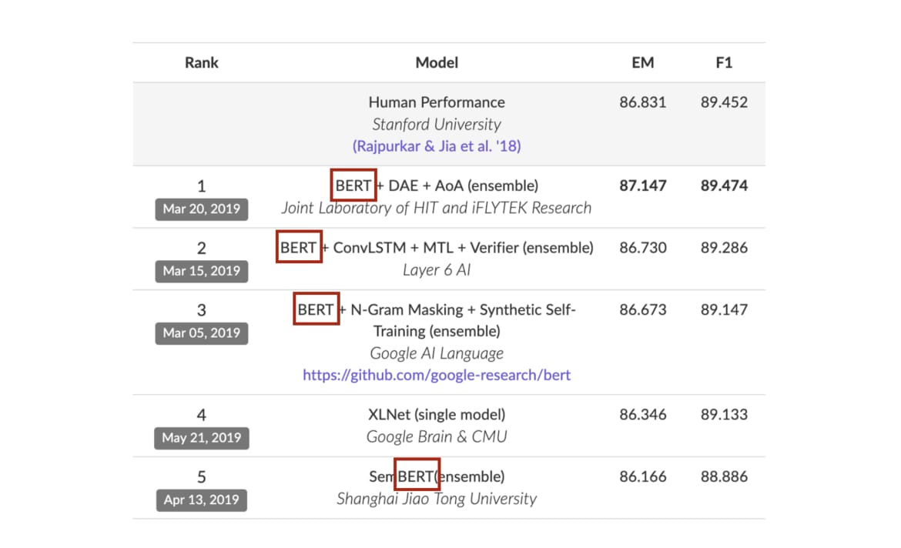Select the Human Performance row title
901x548 pixels.
[437, 102]
